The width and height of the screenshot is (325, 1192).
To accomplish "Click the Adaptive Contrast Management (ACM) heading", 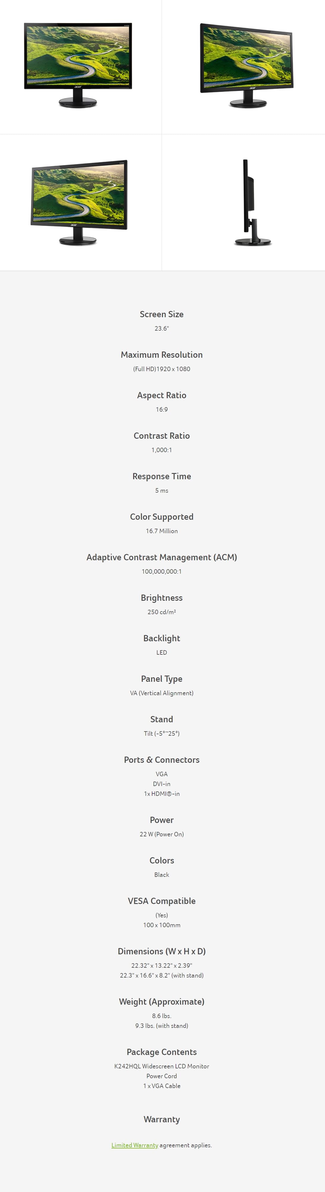I will click(162, 557).
